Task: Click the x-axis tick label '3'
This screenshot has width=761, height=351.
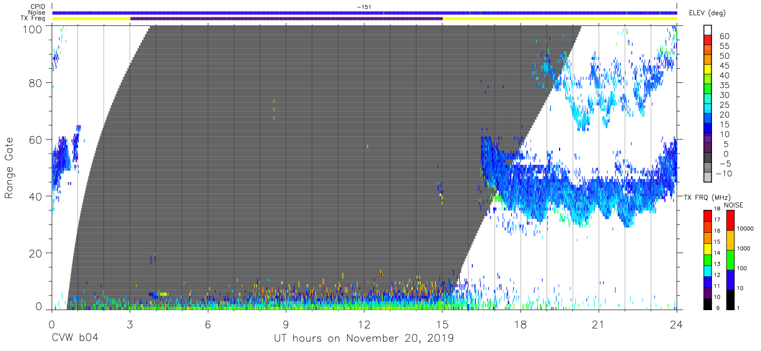Action: [x=130, y=324]
